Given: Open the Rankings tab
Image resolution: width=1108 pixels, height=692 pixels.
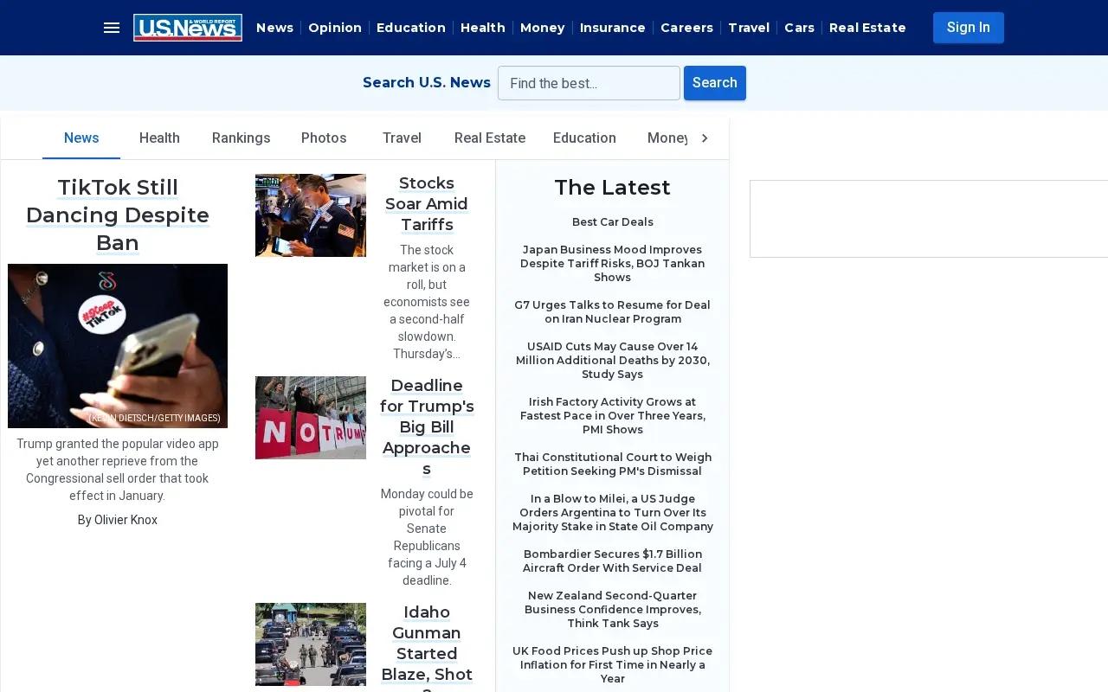Looking at the screenshot, I should [242, 138].
